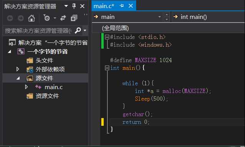The width and height of the screenshot is (245, 147).
Task: Click the 资源文件 folder icon
Action: coord(30,96)
